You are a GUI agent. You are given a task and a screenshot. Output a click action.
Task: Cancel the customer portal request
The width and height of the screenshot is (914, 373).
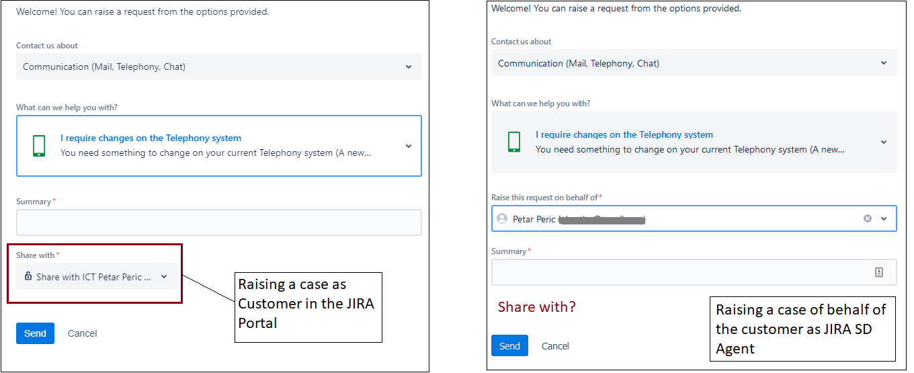pos(83,333)
